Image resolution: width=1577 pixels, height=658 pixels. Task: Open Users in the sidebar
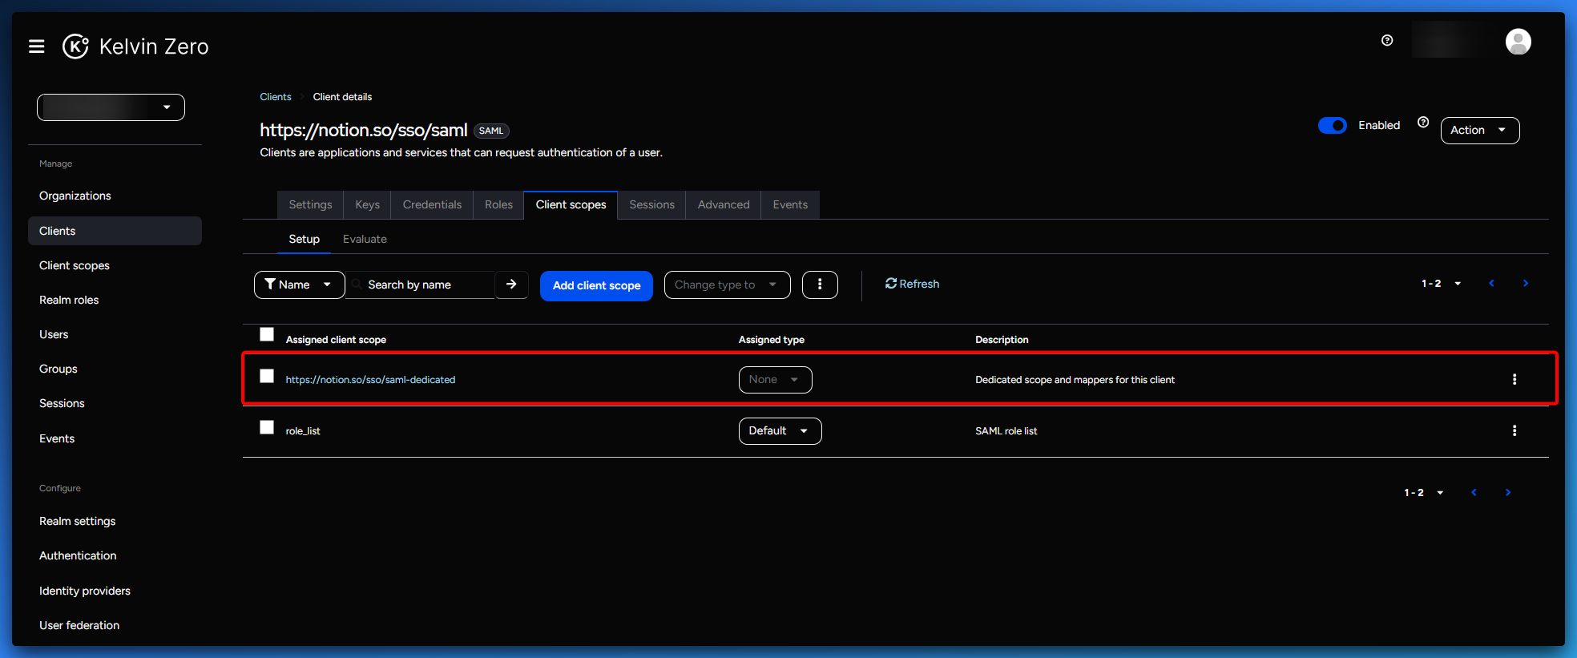click(x=115, y=334)
